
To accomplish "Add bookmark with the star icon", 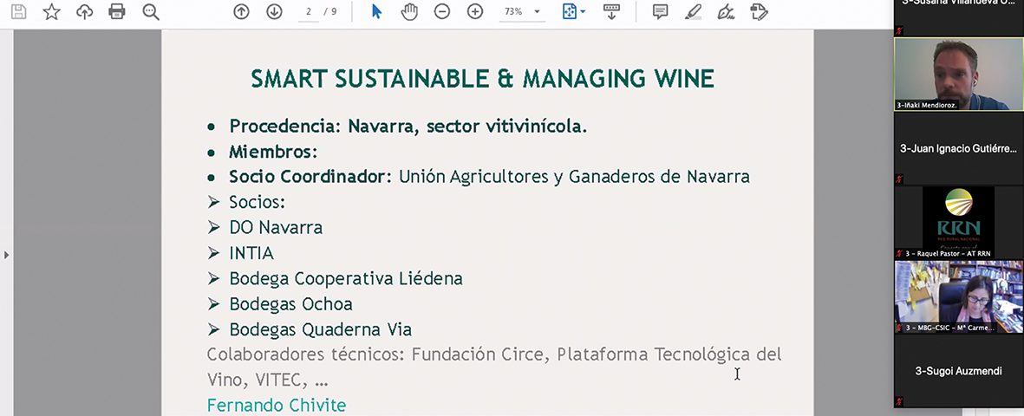I will tap(52, 12).
